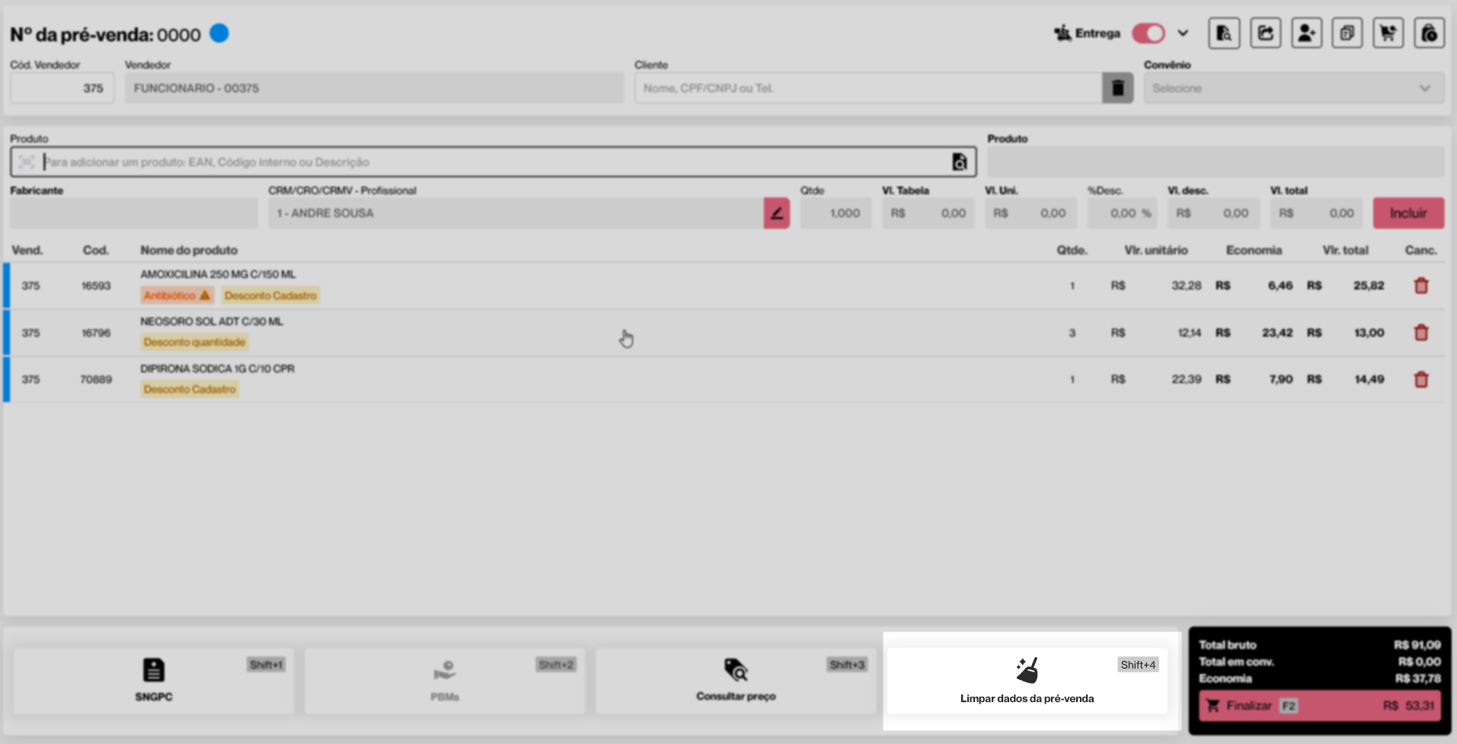
Task: Click the Antibiótico warning triangle icon
Action: point(205,295)
